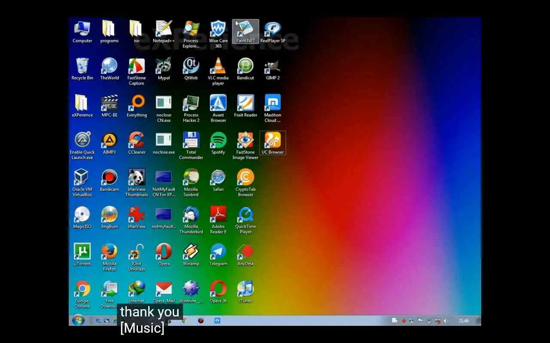Launch ImgBurn
This screenshot has width=550, height=343.
pyautogui.click(x=109, y=218)
